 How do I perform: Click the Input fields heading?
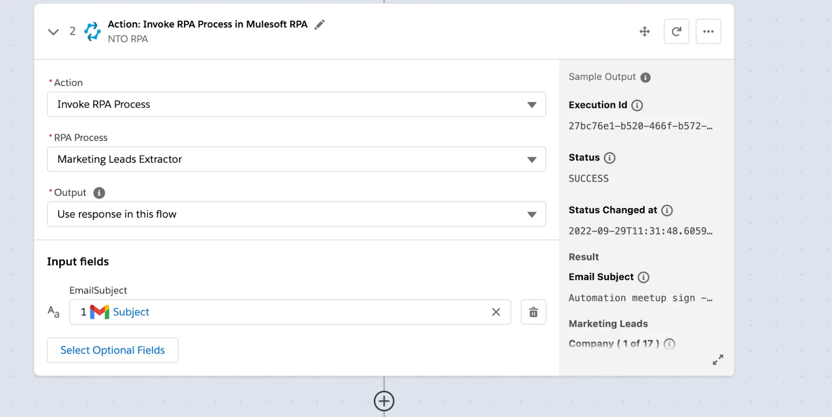pyautogui.click(x=78, y=262)
